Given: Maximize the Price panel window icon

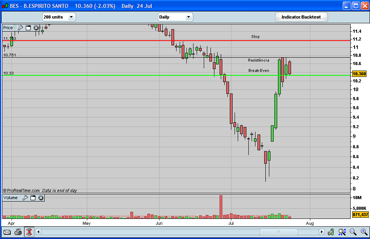Looking at the screenshot, I should point(28,28).
